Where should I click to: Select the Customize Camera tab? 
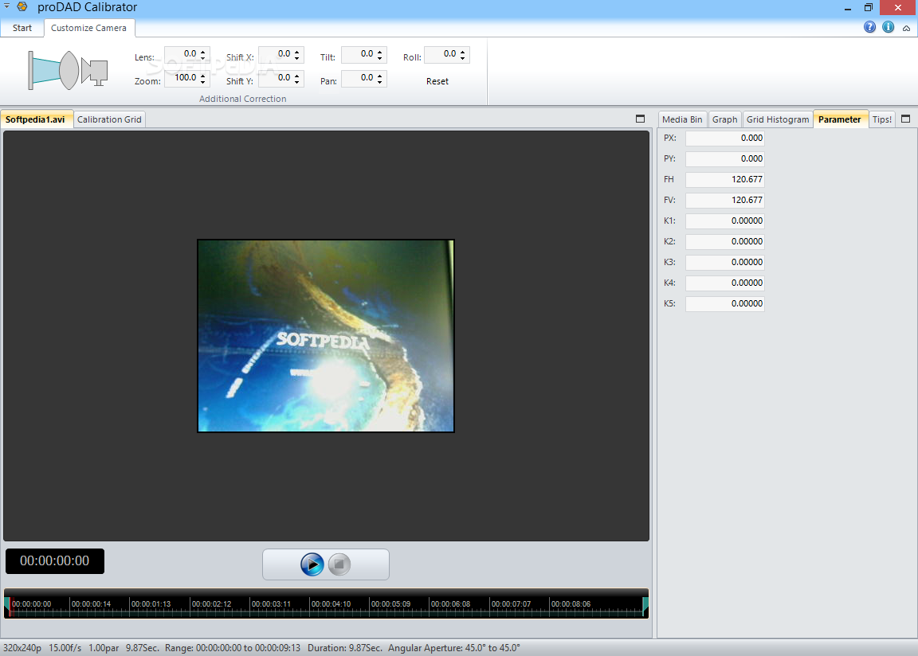89,28
